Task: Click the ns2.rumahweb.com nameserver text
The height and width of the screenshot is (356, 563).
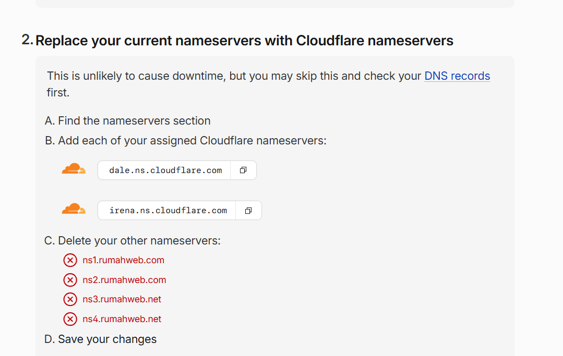Action: 124,280
